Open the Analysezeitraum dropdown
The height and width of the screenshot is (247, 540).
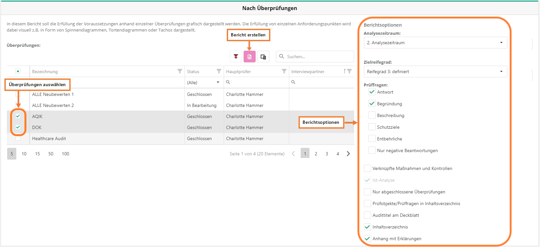click(x=435, y=43)
